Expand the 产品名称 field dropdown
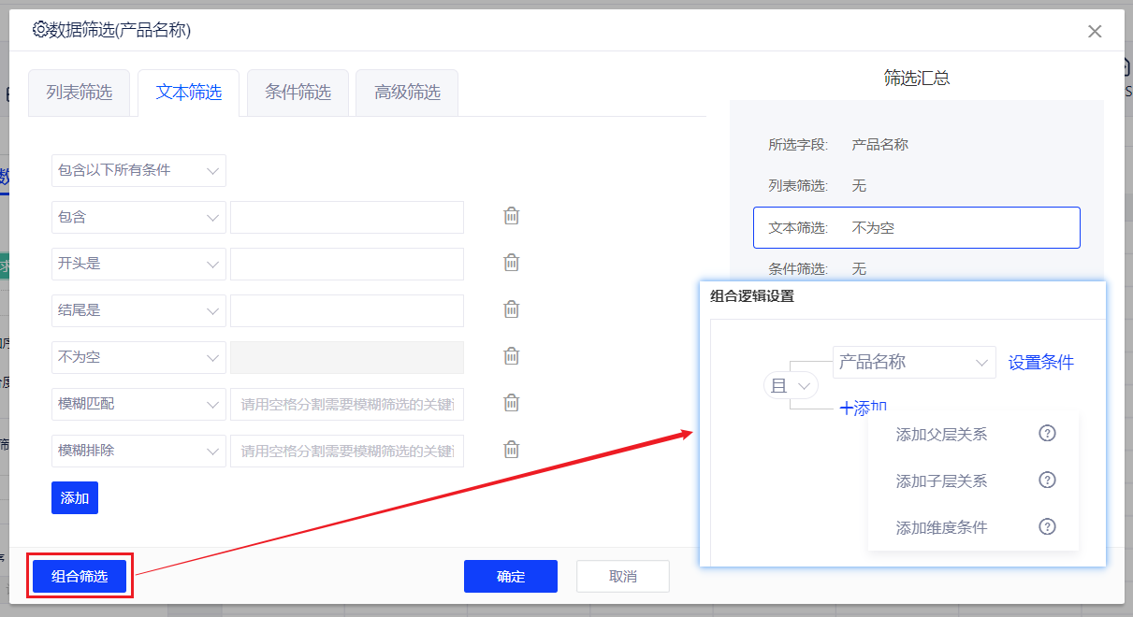This screenshot has width=1133, height=617. coord(913,363)
